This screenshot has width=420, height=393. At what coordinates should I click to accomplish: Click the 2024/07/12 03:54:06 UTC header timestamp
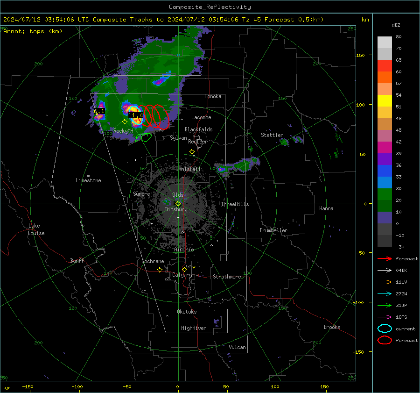click(x=46, y=20)
